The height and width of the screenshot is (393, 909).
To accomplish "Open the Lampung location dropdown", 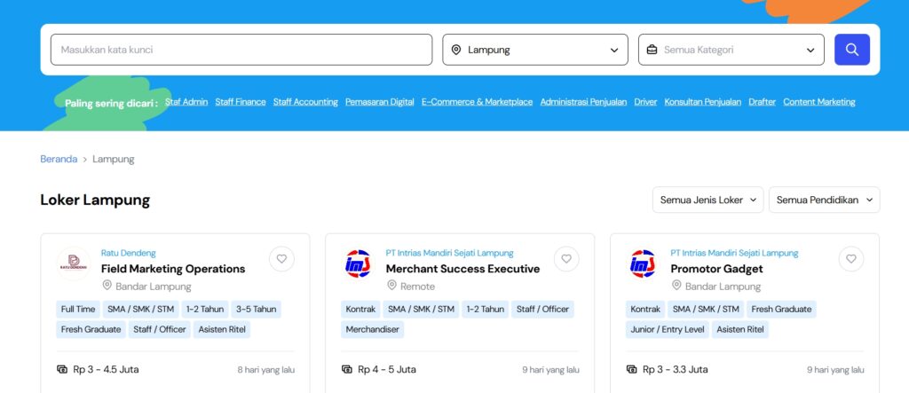I will tap(613, 51).
